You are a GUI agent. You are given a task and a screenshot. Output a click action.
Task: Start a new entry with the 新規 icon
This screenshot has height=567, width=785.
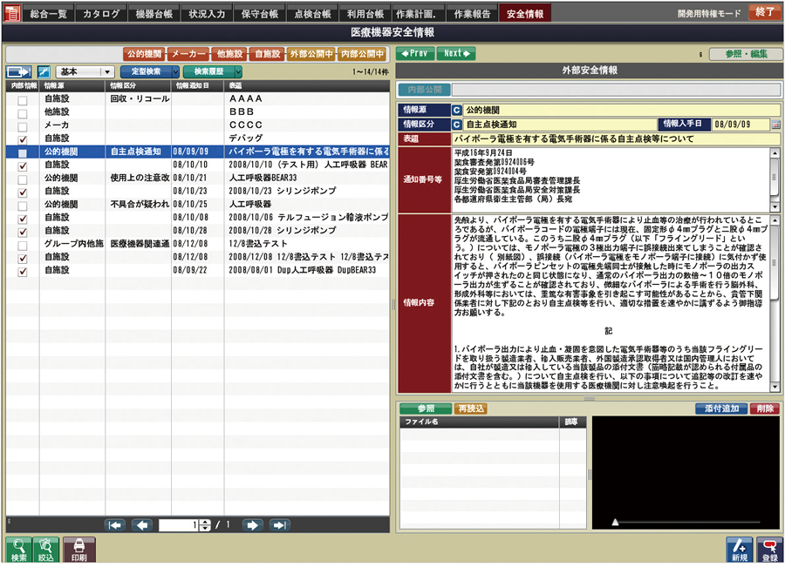tap(737, 549)
